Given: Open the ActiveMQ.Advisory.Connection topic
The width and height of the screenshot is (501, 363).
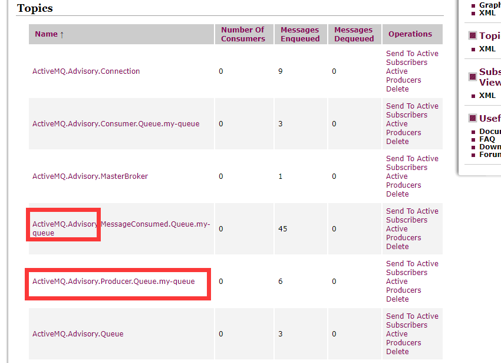Looking at the screenshot, I should tap(86, 71).
